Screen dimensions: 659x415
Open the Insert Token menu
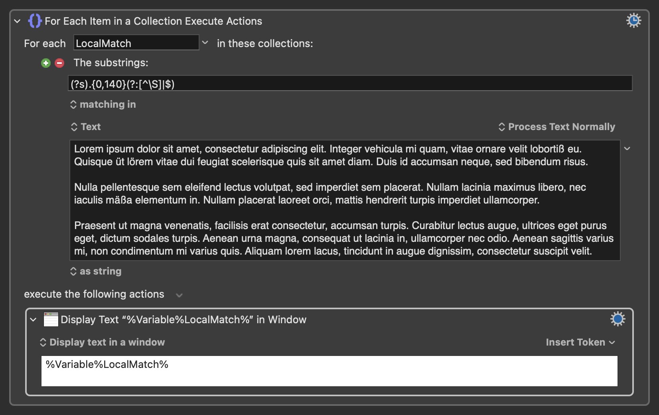pos(580,342)
